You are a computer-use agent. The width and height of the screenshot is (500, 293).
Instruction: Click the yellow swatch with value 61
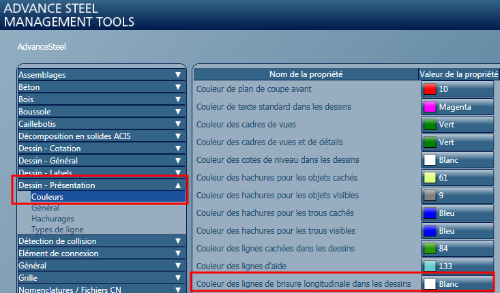(430, 178)
